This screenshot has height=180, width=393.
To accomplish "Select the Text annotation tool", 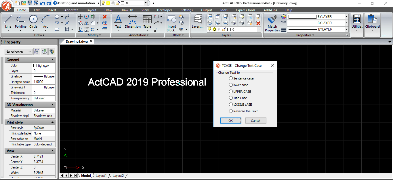I will point(118,22).
